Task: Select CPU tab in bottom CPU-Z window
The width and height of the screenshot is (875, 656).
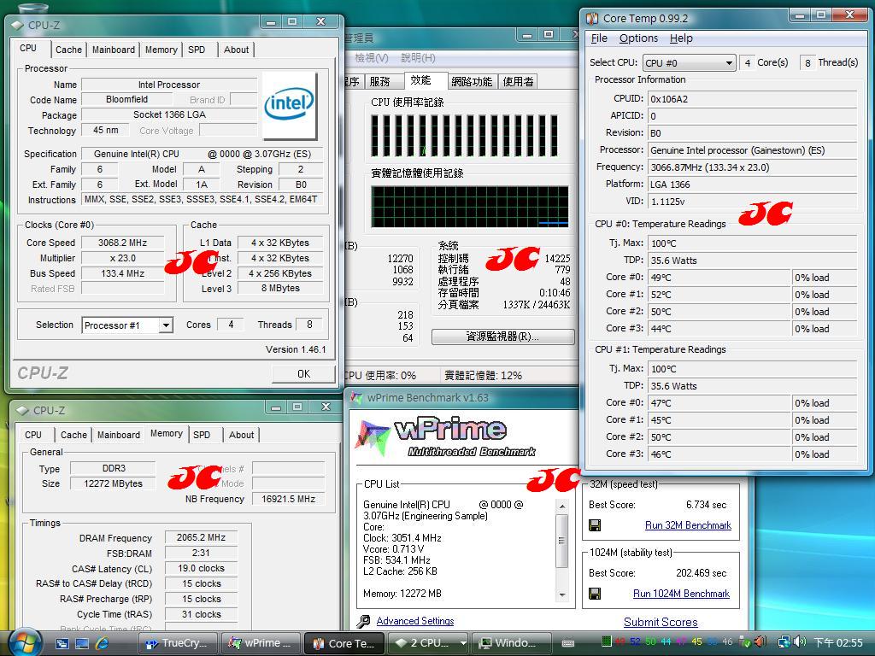Action: [x=33, y=435]
